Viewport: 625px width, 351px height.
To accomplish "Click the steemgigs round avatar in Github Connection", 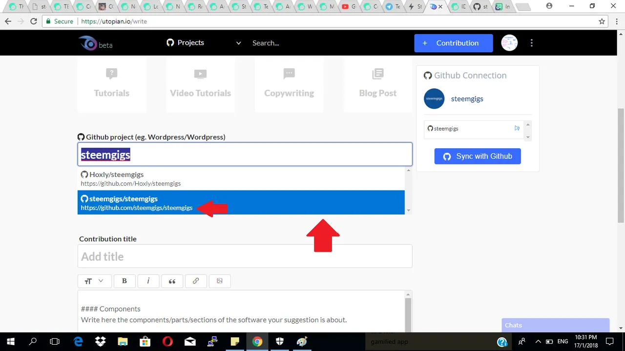I will pyautogui.click(x=434, y=98).
